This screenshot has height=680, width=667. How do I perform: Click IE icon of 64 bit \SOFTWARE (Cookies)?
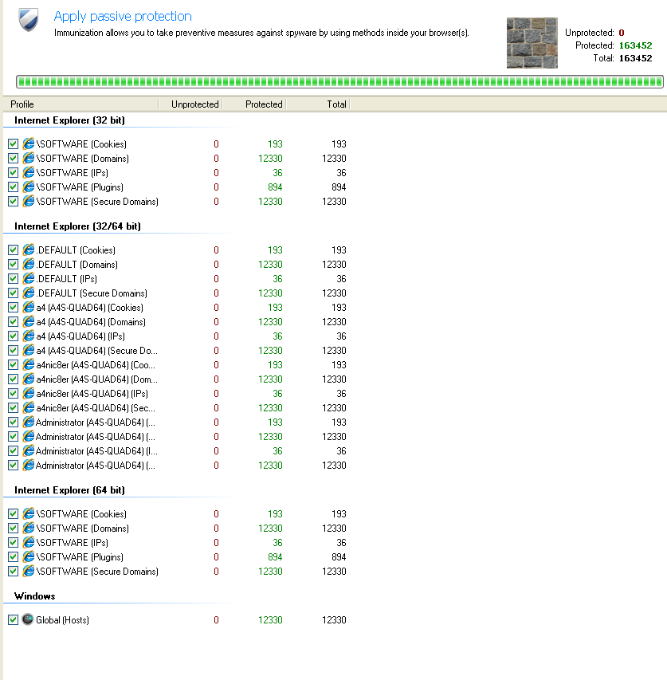[x=29, y=513]
